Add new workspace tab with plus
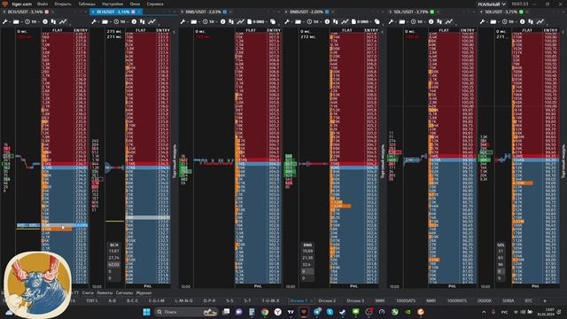Viewport: 567px width, 319px height. point(545,300)
